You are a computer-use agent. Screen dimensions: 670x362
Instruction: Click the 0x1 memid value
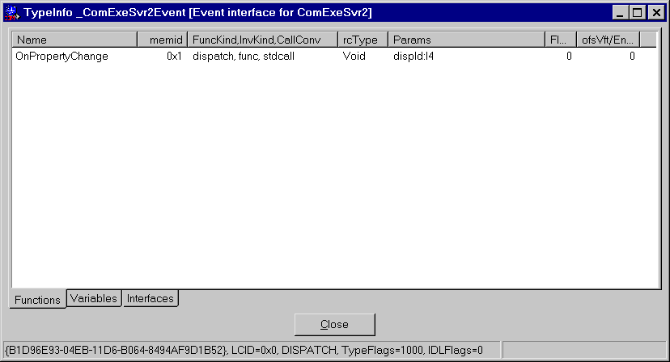pyautogui.click(x=174, y=56)
